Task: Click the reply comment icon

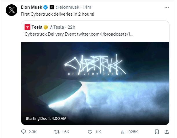Action: (24, 132)
